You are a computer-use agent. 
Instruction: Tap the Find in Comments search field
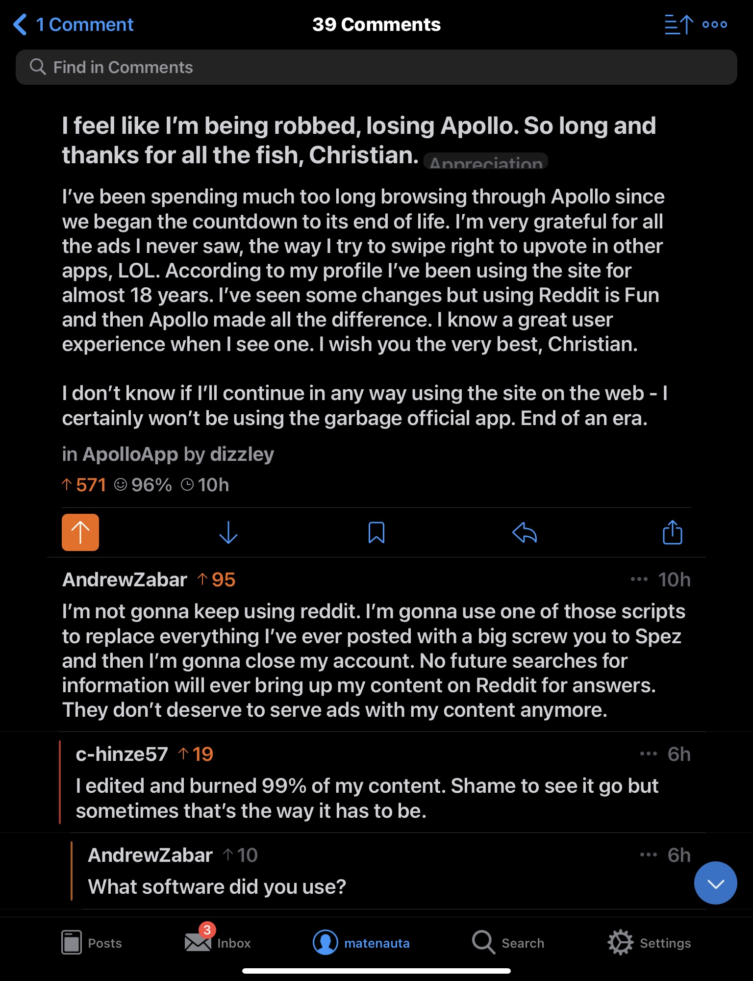click(376, 67)
